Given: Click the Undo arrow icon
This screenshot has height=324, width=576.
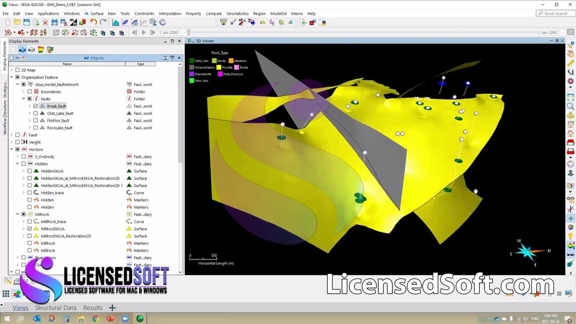Looking at the screenshot, I should pyautogui.click(x=94, y=22).
